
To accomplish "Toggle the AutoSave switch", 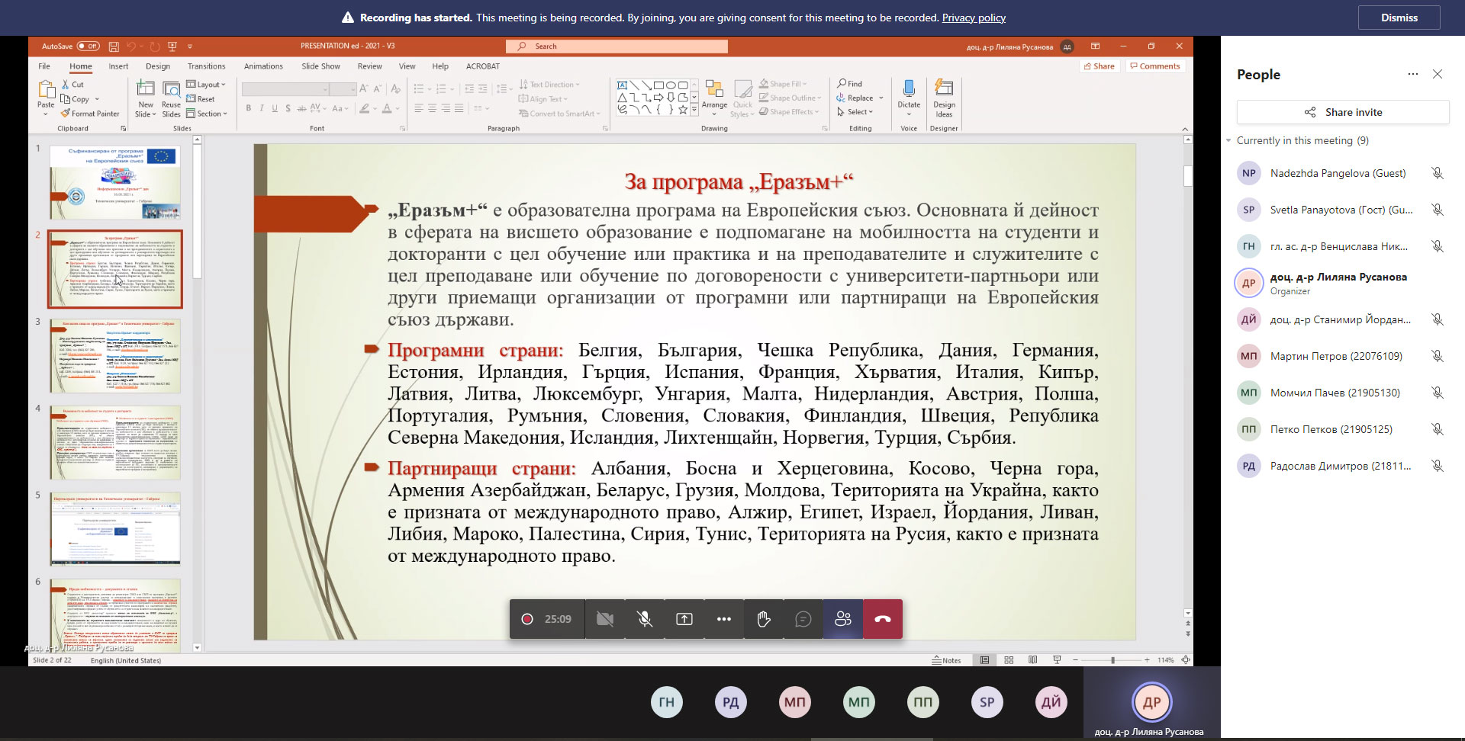I will tap(88, 47).
